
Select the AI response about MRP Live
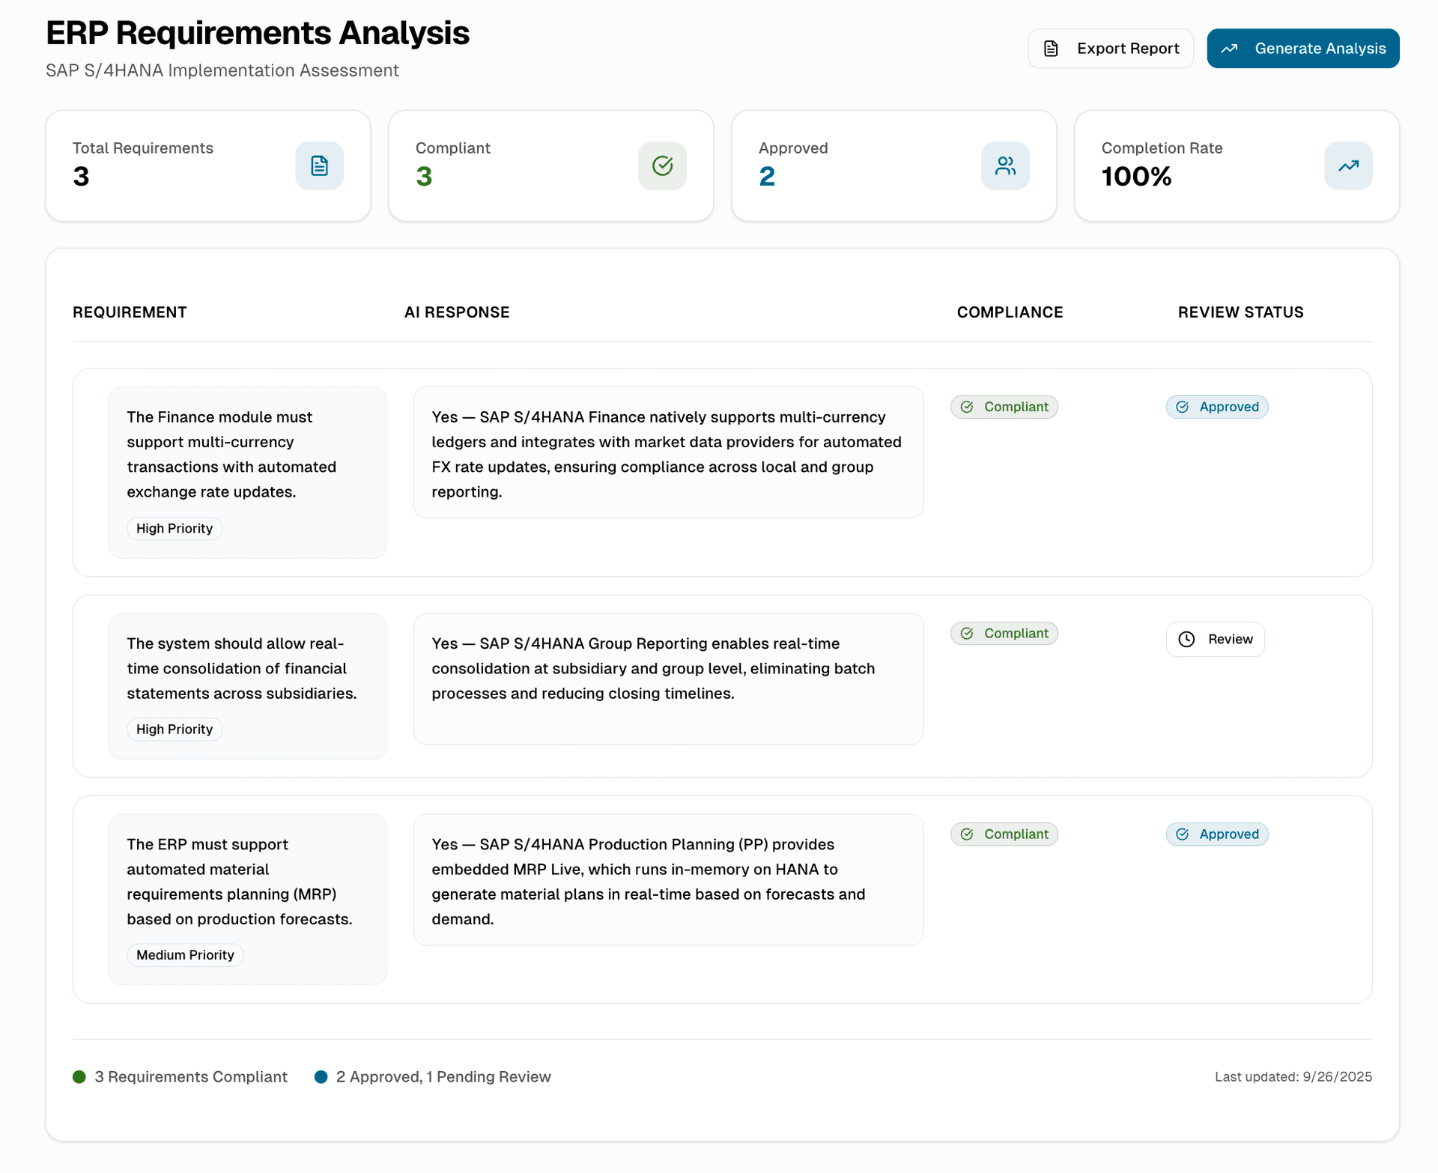pos(668,880)
